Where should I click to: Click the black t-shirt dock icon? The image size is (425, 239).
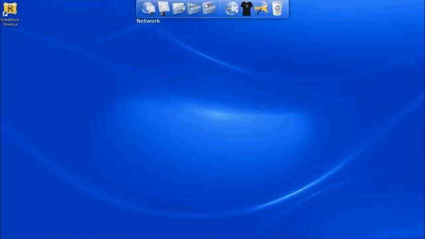246,9
